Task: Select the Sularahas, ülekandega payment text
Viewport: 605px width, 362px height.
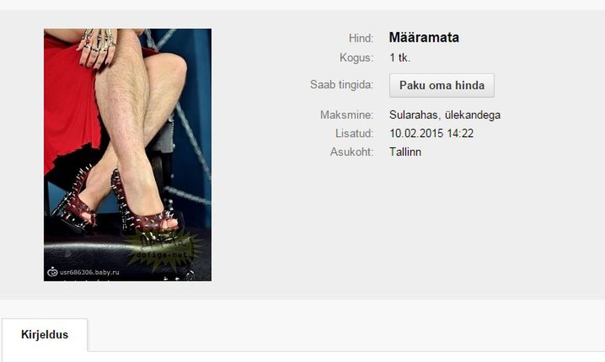Action: 445,115
